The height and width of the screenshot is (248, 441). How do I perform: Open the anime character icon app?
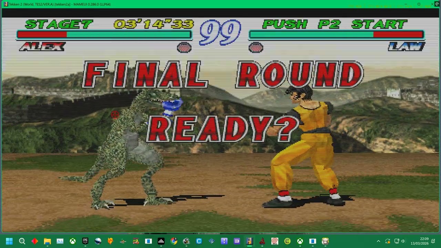[x=325, y=241]
